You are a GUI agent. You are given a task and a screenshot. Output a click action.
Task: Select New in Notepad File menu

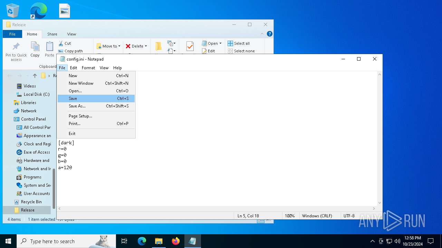click(x=96, y=76)
